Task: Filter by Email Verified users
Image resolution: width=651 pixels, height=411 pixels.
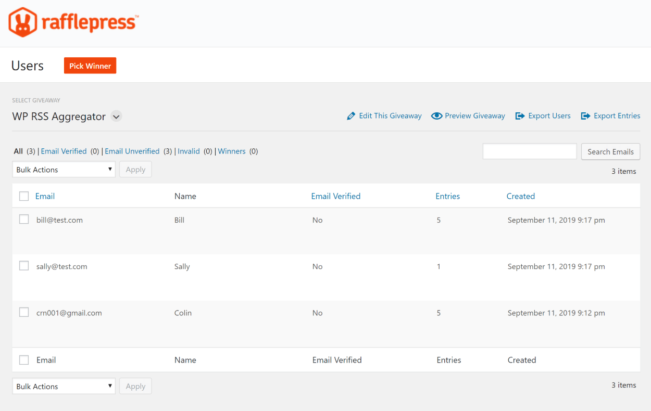Action: 64,151
